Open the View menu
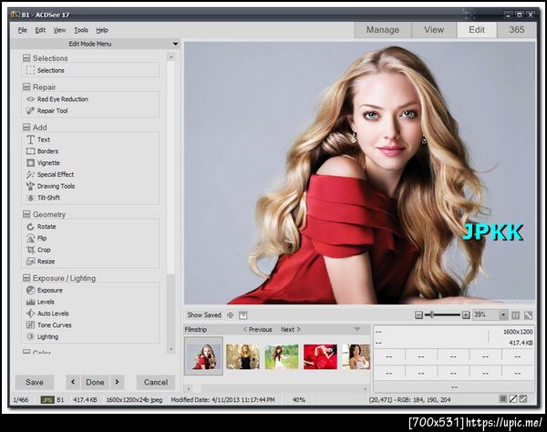 click(59, 30)
